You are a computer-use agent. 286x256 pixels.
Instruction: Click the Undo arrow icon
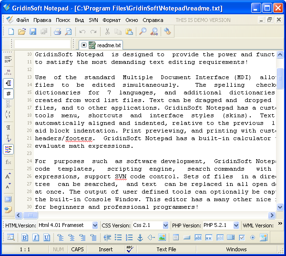pos(82,32)
